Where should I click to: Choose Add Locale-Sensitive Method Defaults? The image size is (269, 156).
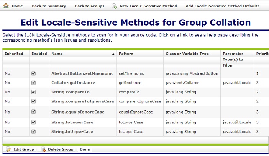222,6
